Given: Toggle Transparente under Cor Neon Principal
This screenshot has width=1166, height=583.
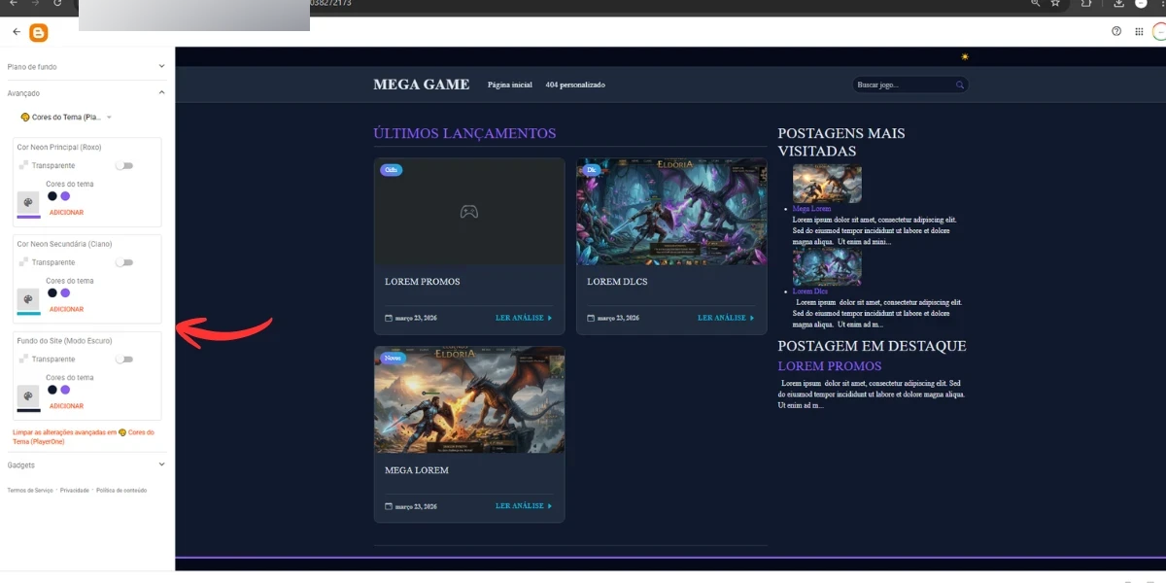Looking at the screenshot, I should (x=124, y=165).
